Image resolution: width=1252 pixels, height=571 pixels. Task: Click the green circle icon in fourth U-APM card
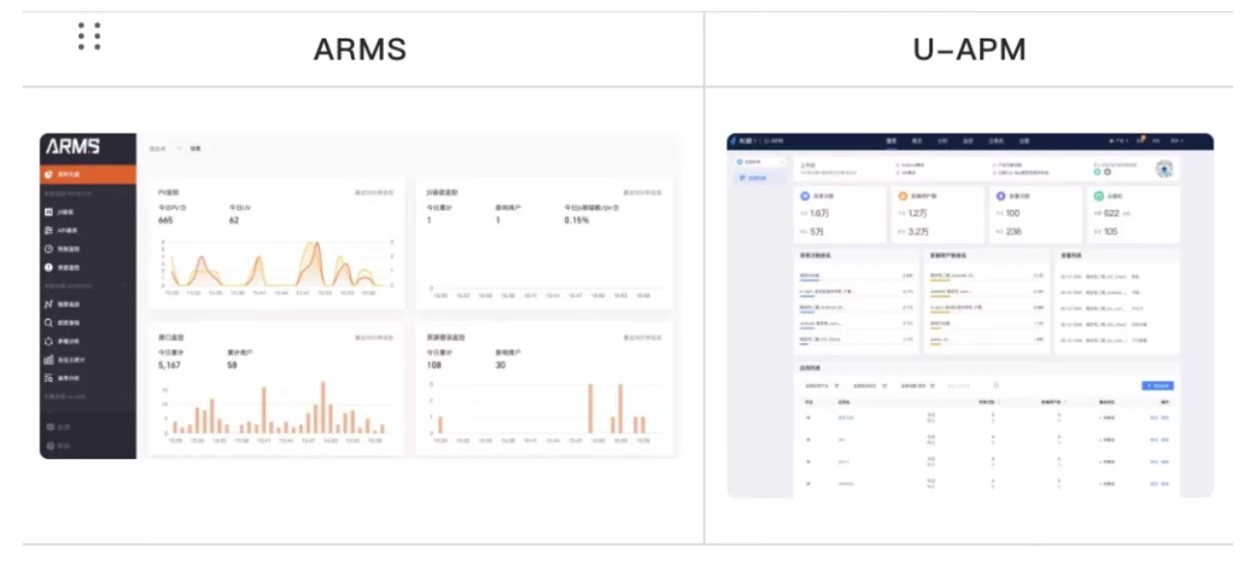pyautogui.click(x=1099, y=197)
